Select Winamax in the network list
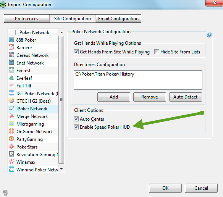This screenshot has width=223, height=197. click(33, 162)
